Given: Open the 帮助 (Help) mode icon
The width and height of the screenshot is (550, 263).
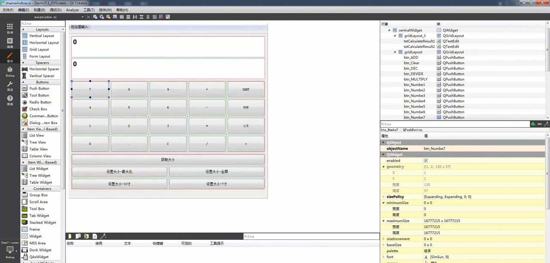Looking at the screenshot, I should (10, 99).
